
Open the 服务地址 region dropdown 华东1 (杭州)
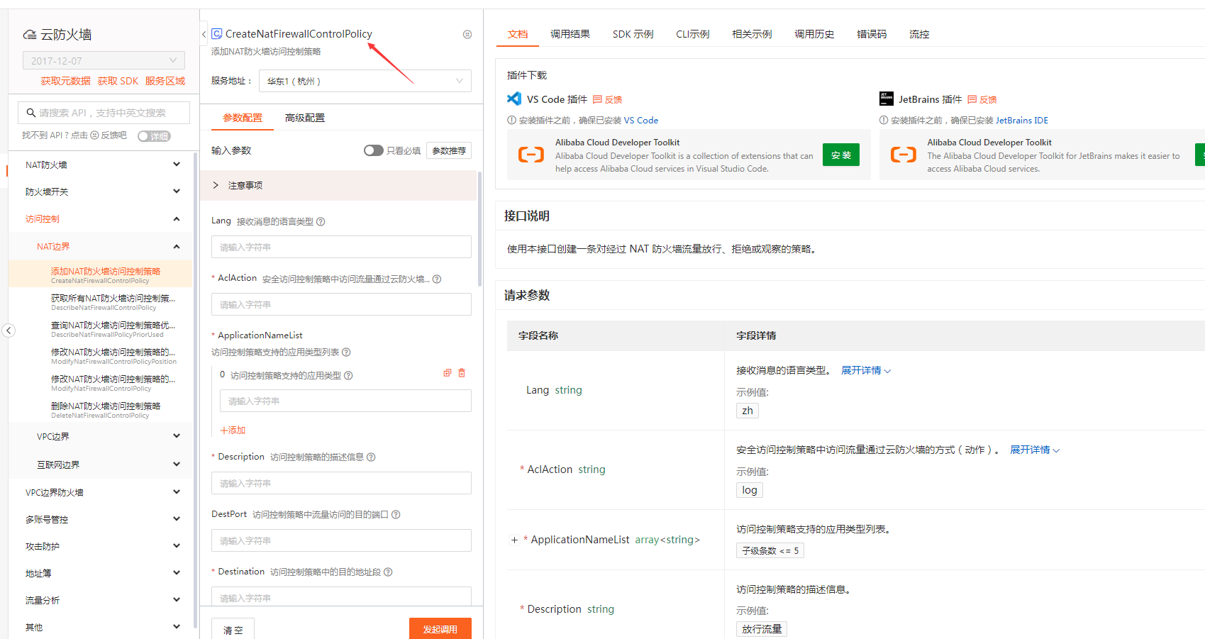[365, 81]
